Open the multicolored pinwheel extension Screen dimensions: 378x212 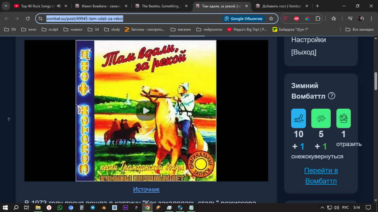307,19
